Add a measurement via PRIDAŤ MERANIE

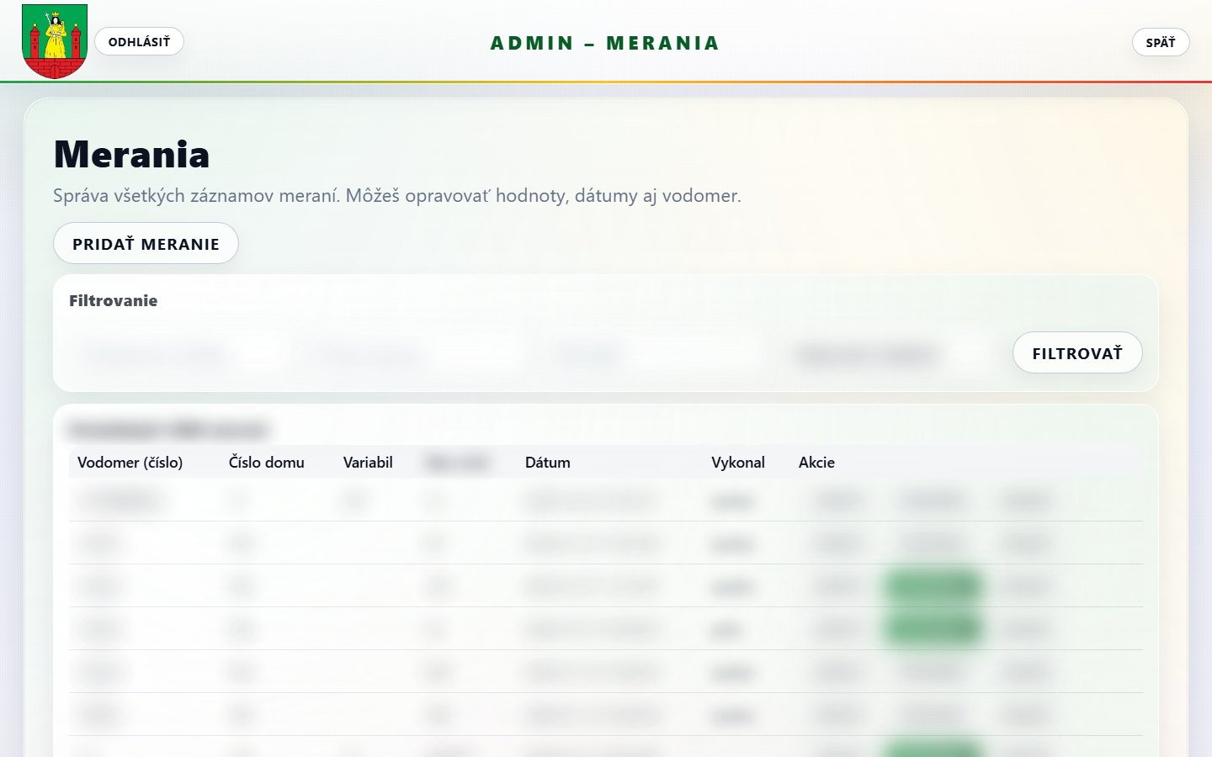pyautogui.click(x=146, y=243)
